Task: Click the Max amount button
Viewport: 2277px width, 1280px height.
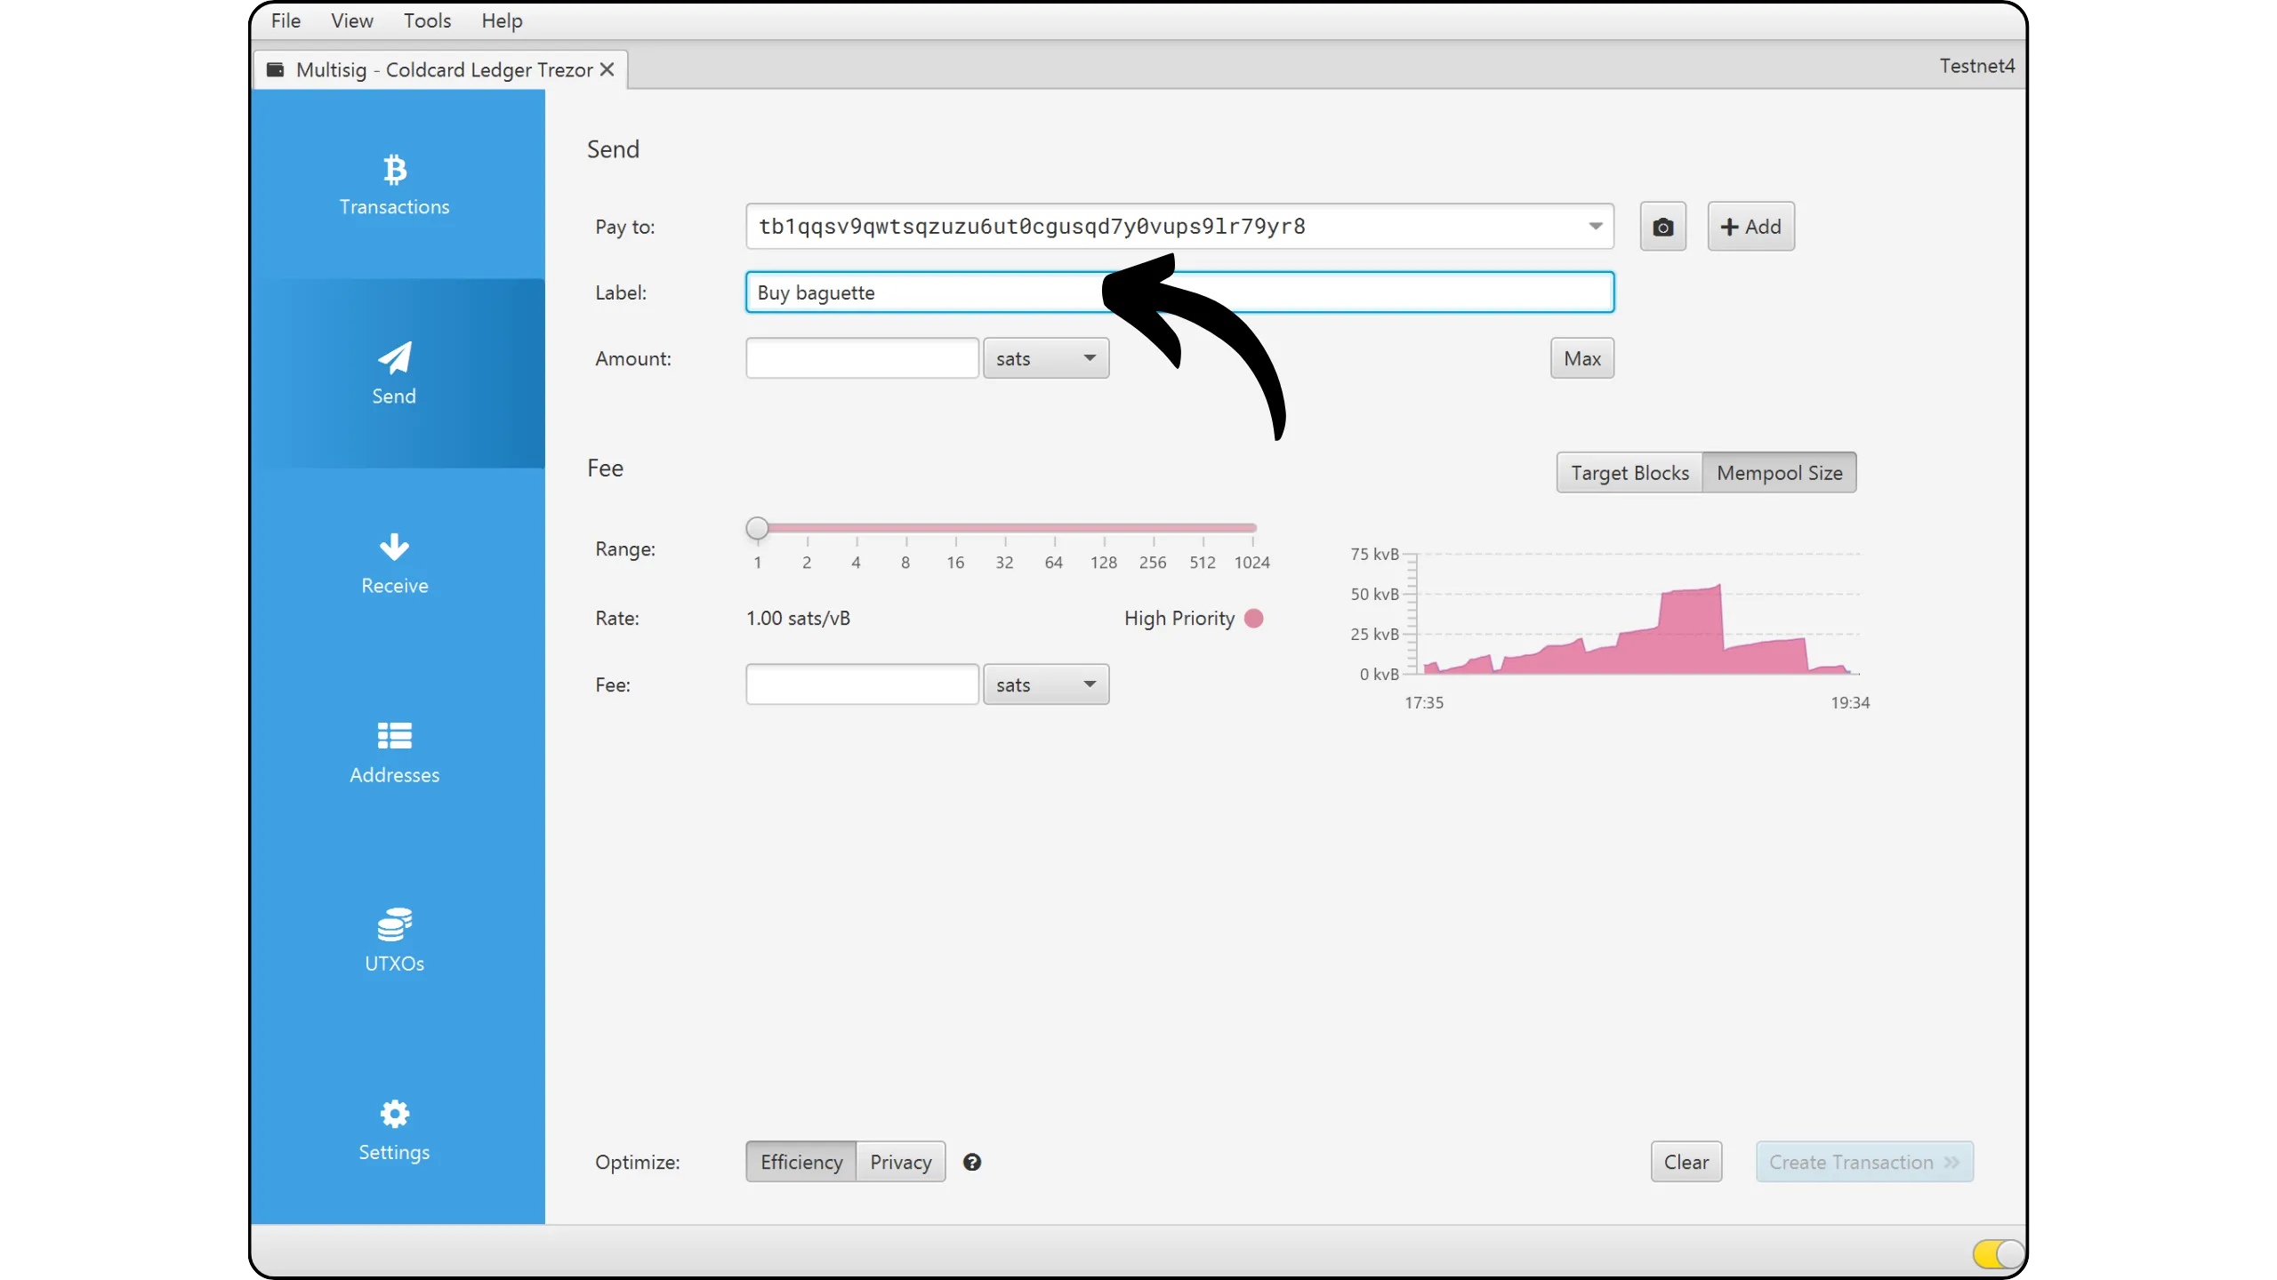Action: pyautogui.click(x=1581, y=359)
